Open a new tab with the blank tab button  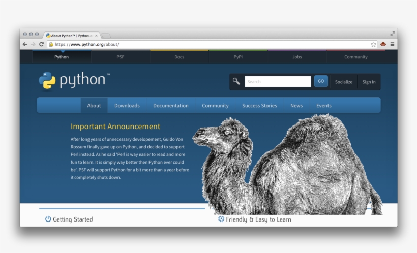point(106,36)
